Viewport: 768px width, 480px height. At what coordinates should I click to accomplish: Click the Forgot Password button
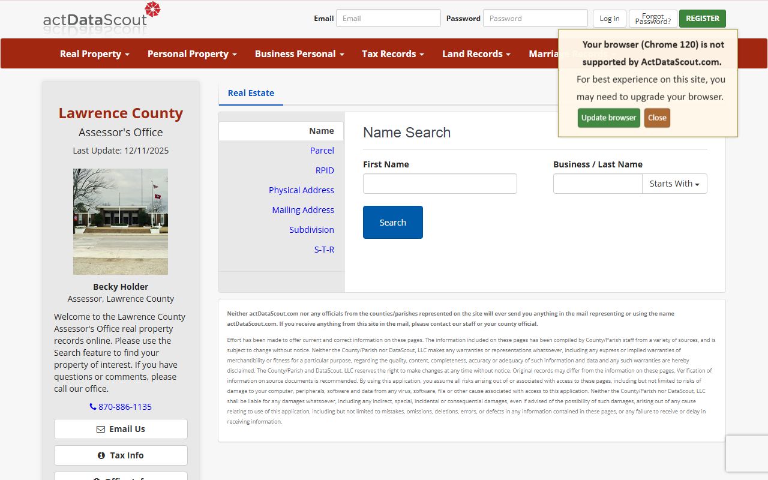[x=653, y=19]
